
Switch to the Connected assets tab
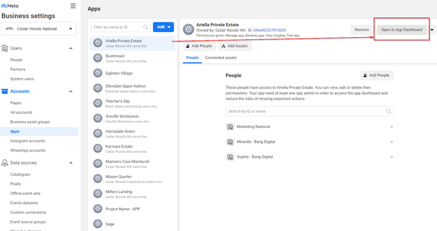(x=221, y=58)
